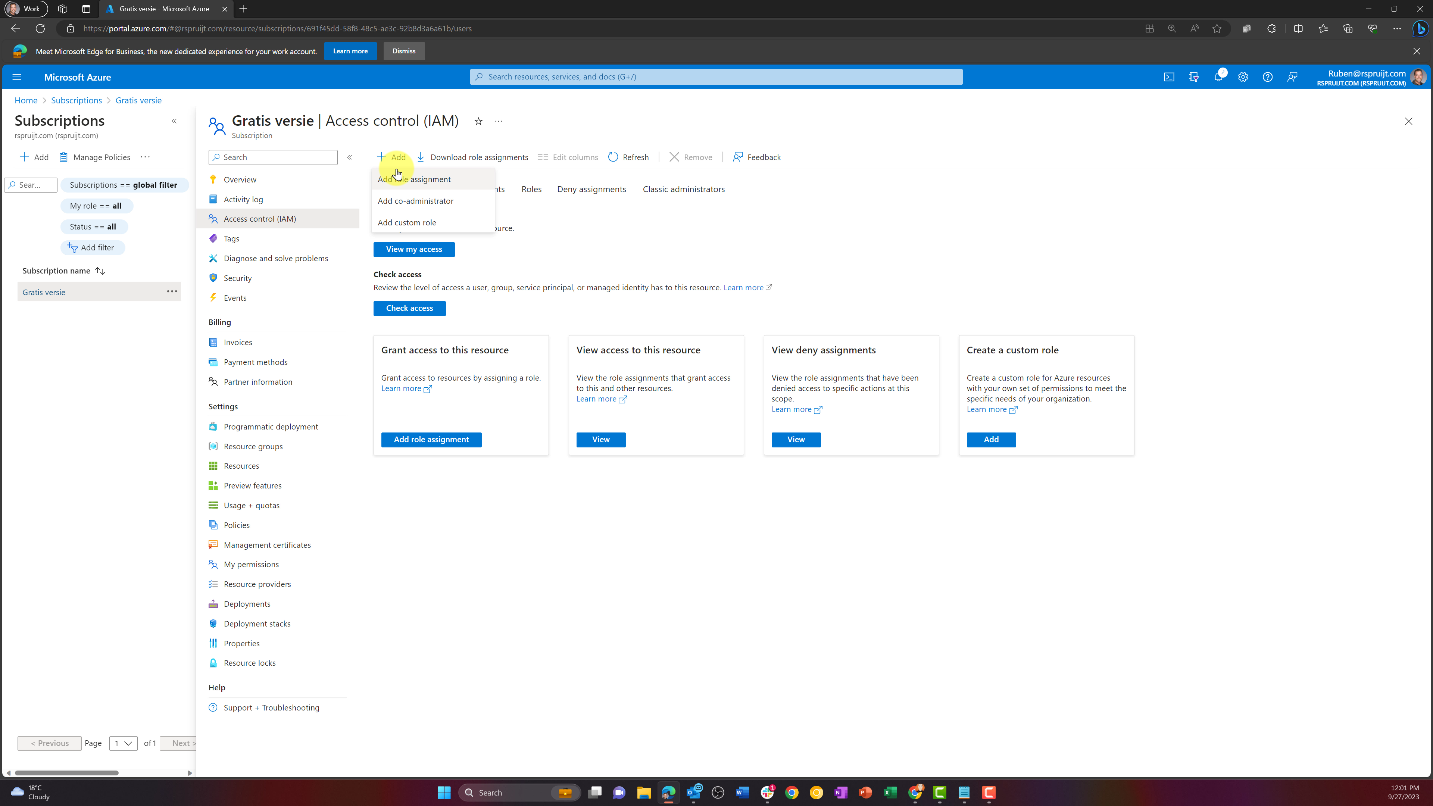Collapse the resource menu with the chevron
This screenshot has width=1433, height=806.
350,157
